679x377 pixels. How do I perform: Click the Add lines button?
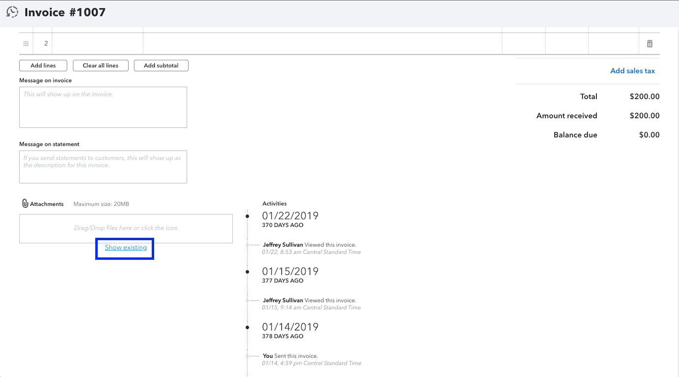coord(43,66)
